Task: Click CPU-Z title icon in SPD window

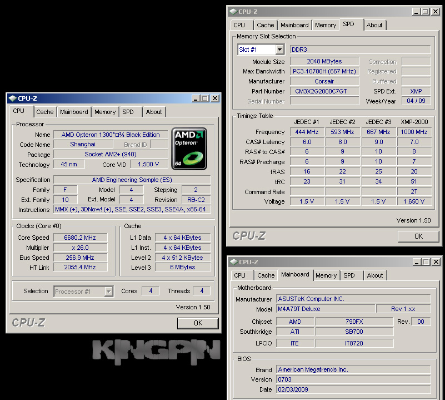Action: [233, 12]
